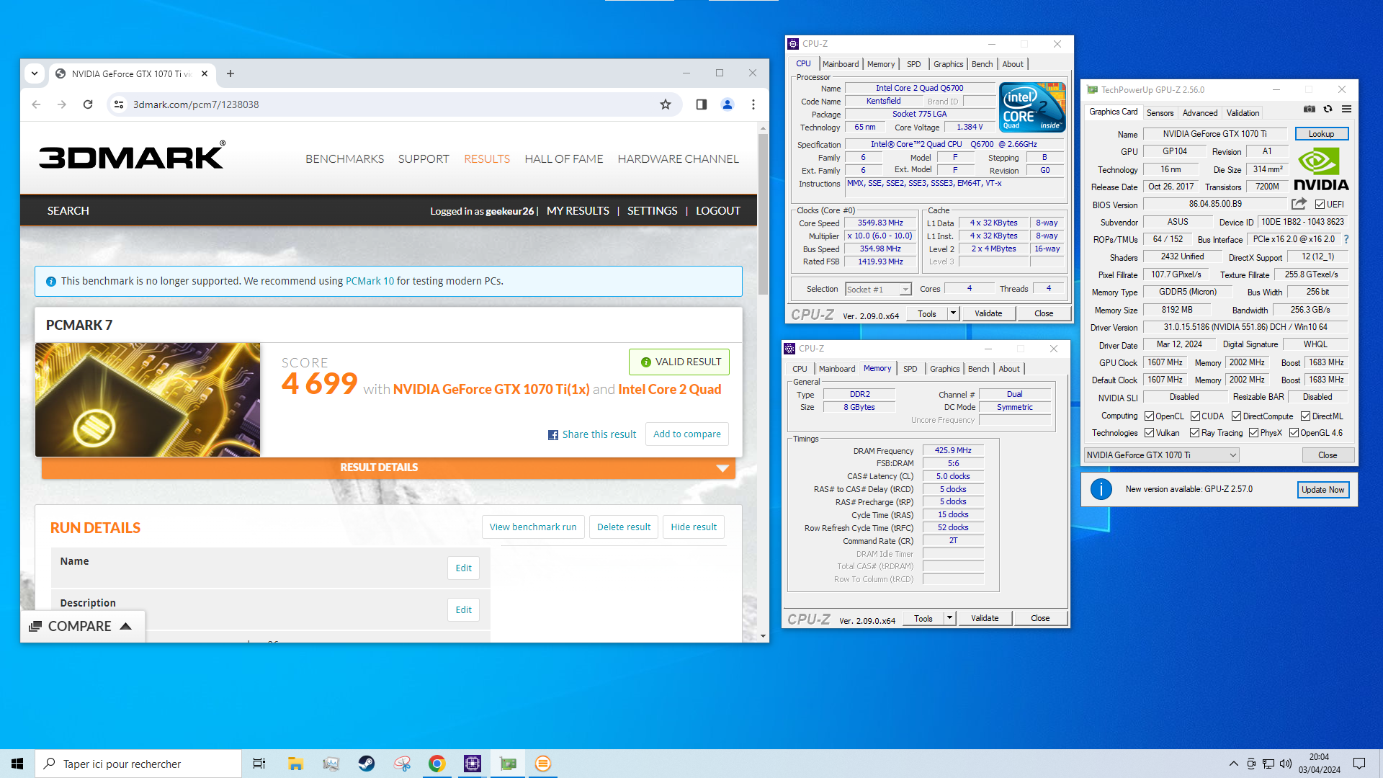Image resolution: width=1383 pixels, height=778 pixels.
Task: Click the Chrome page vertical scrollbar thumb
Action: pos(763,215)
